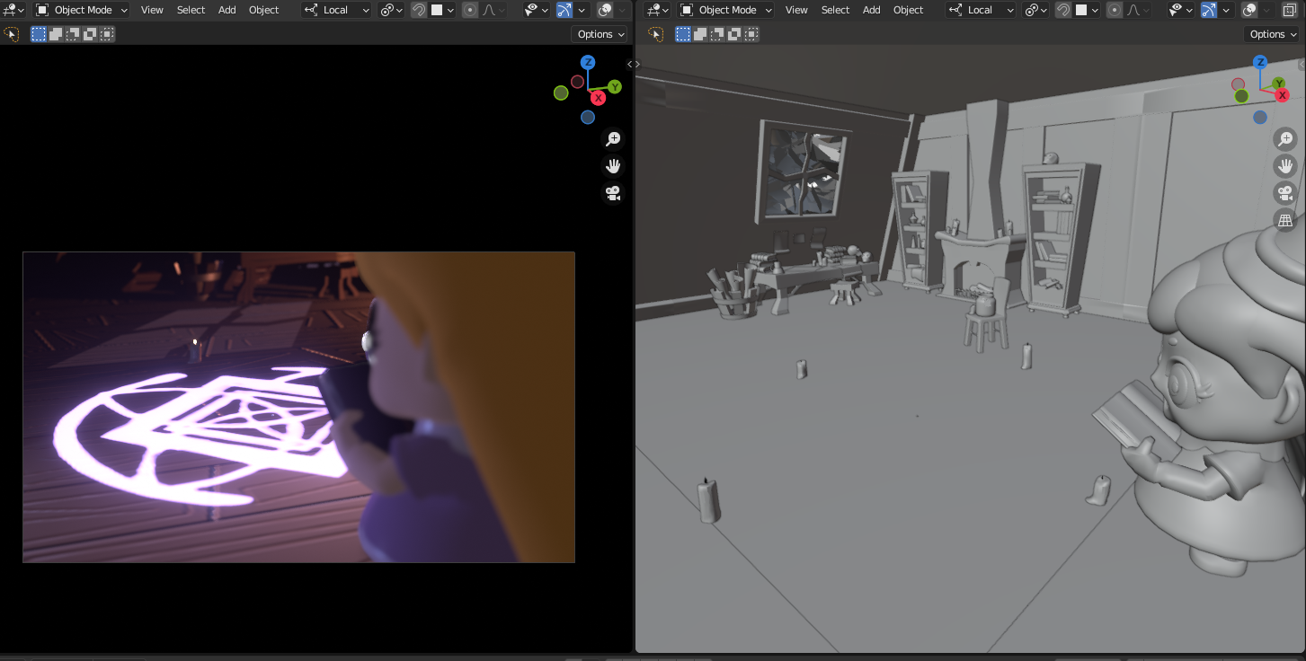This screenshot has height=661, width=1306.
Task: Open pivot point dropdown in left viewport
Action: tap(391, 10)
